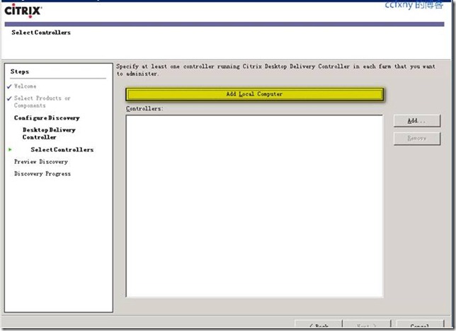Select the Select Controllers step in sidebar

tap(62, 150)
